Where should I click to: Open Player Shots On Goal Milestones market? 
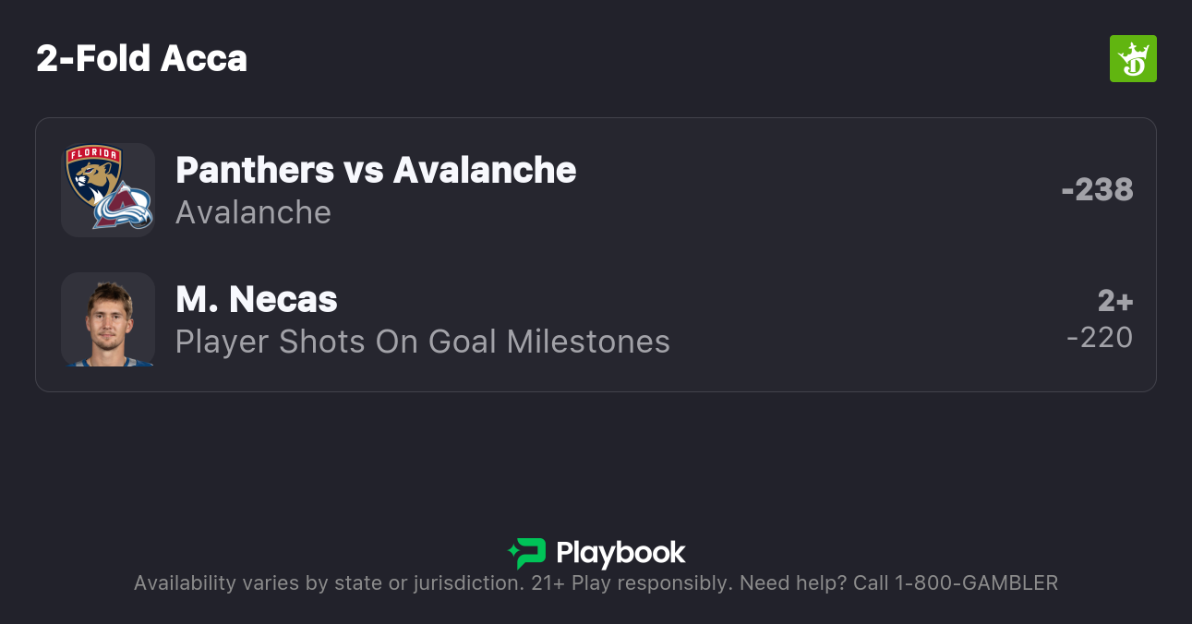[423, 342]
